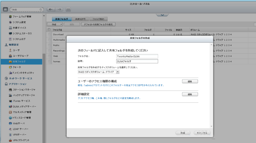Open バックアップマネージャ icon

point(11,95)
